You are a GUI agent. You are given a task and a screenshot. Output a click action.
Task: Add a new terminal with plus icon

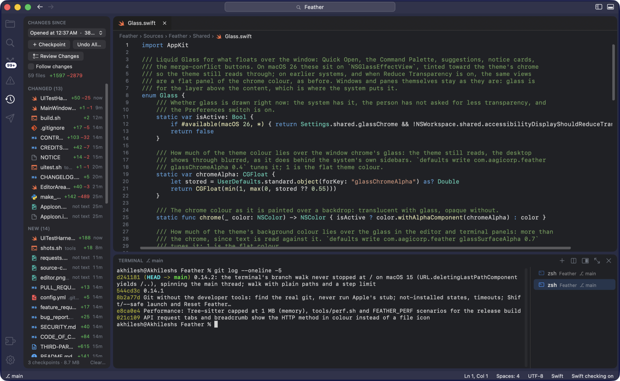[x=562, y=261]
